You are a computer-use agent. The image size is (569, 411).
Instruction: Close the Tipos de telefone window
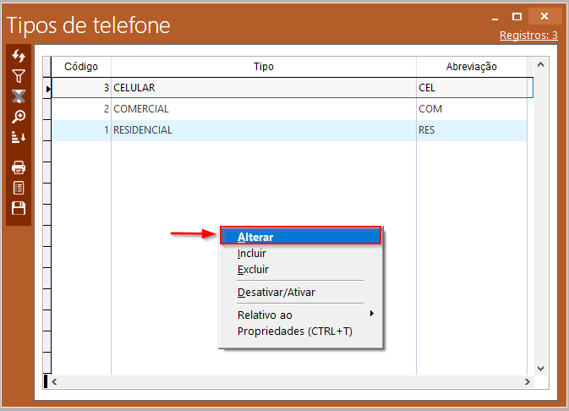pos(544,16)
